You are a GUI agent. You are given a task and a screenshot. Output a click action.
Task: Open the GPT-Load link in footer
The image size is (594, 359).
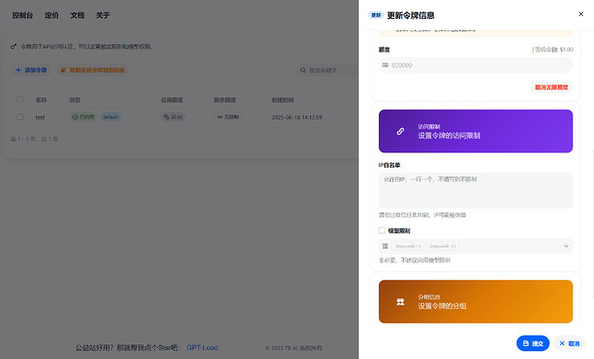click(x=202, y=348)
